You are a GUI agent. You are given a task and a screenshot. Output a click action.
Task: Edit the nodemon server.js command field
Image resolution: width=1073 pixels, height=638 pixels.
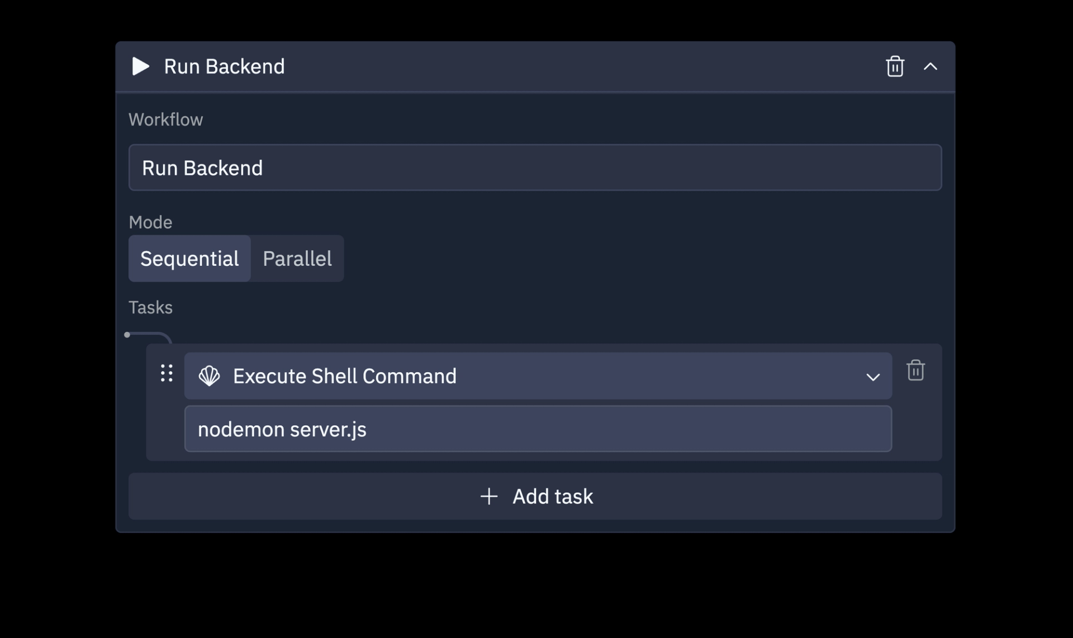point(538,429)
